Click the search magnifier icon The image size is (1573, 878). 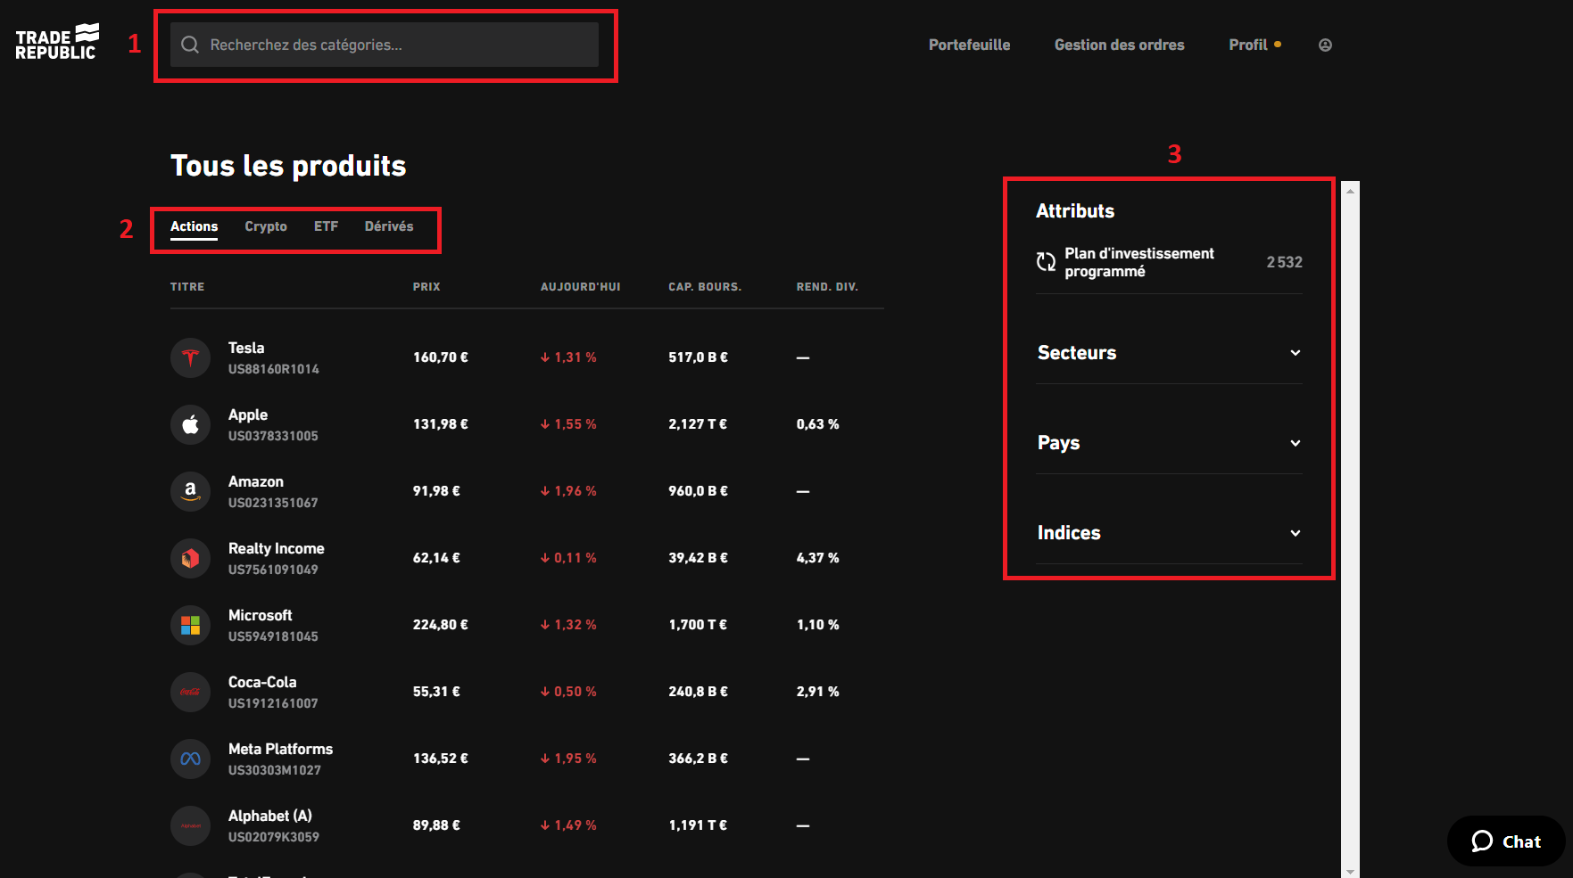pos(190,45)
